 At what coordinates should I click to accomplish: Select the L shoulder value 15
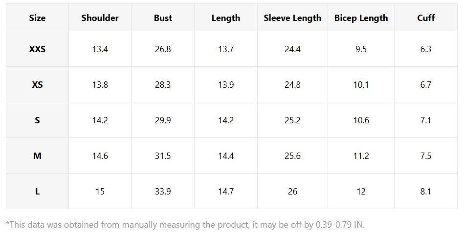[x=100, y=192]
